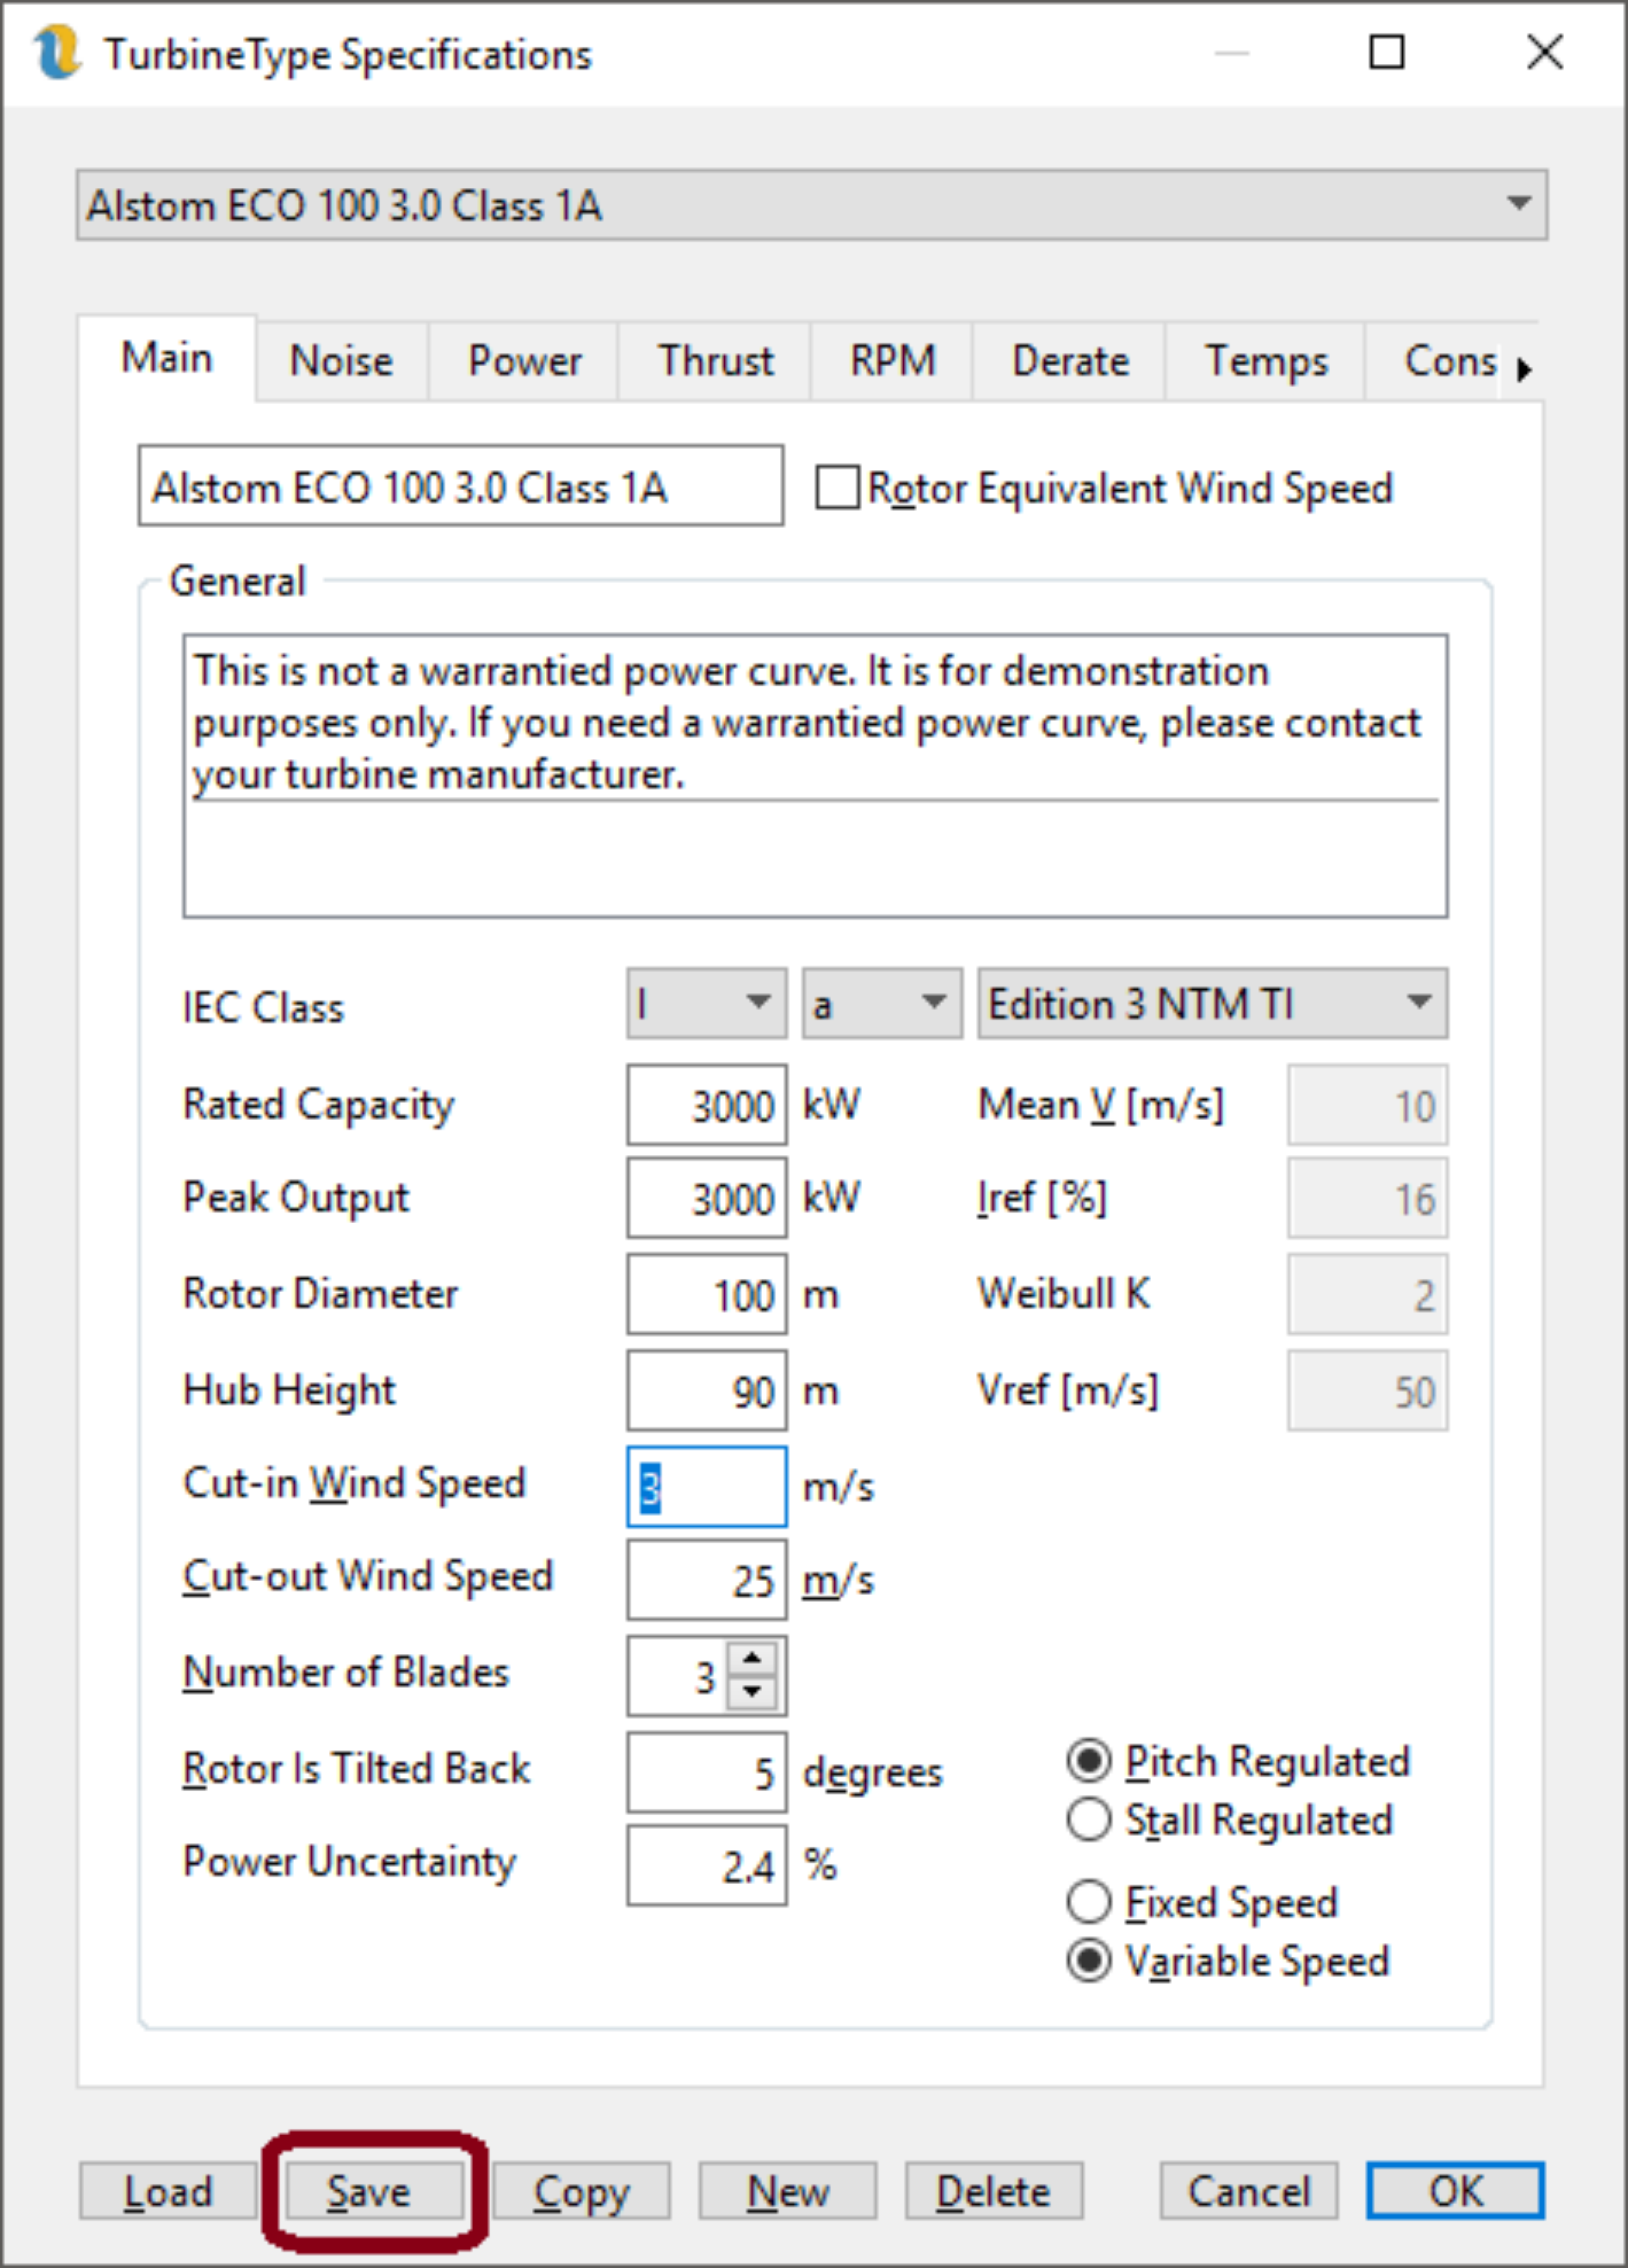This screenshot has width=1628, height=2268.
Task: Maximize the TurbineType Specifications window
Action: pos(1386,52)
